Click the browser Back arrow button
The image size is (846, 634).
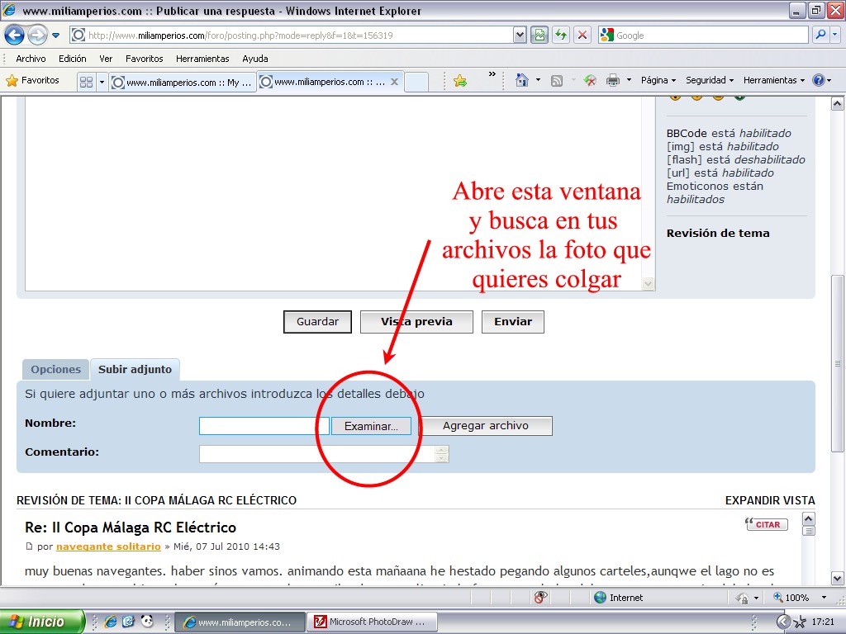coord(14,35)
